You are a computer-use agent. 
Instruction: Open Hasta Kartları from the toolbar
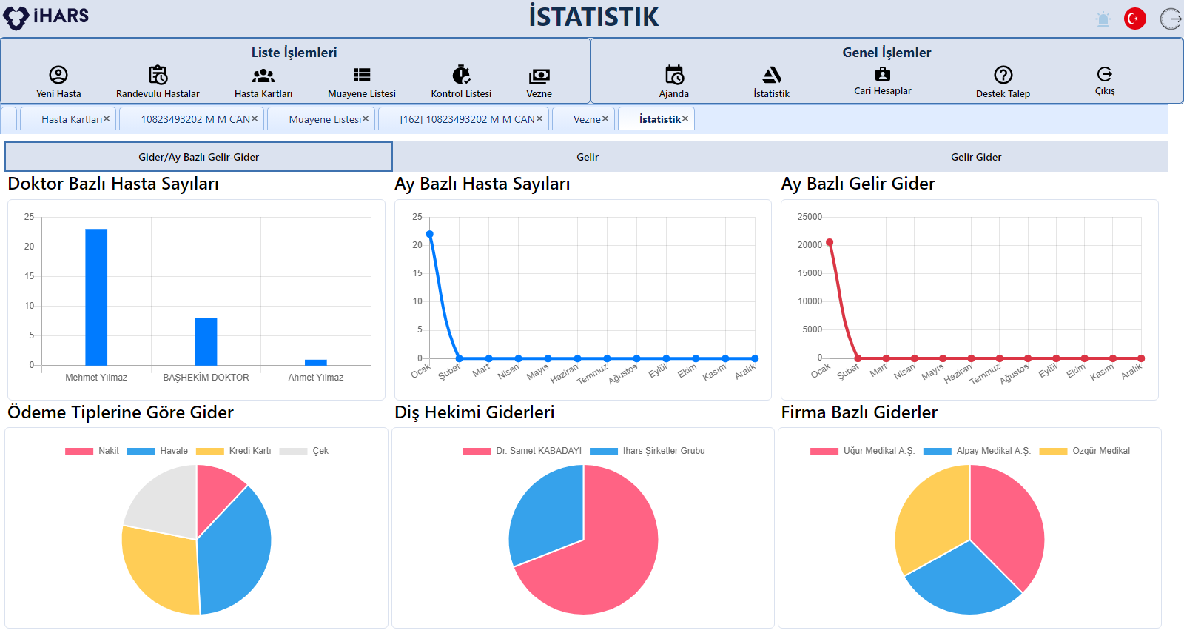click(x=263, y=75)
